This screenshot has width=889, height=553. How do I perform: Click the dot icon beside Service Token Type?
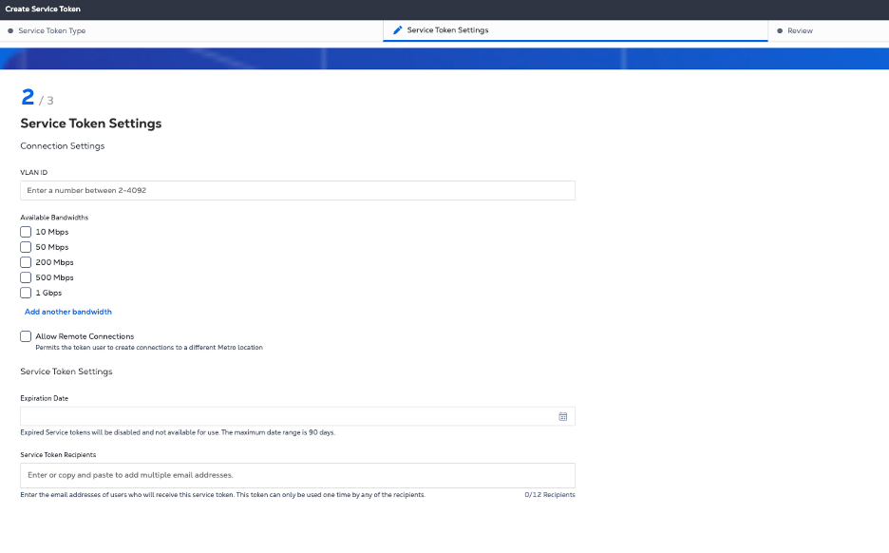point(10,31)
